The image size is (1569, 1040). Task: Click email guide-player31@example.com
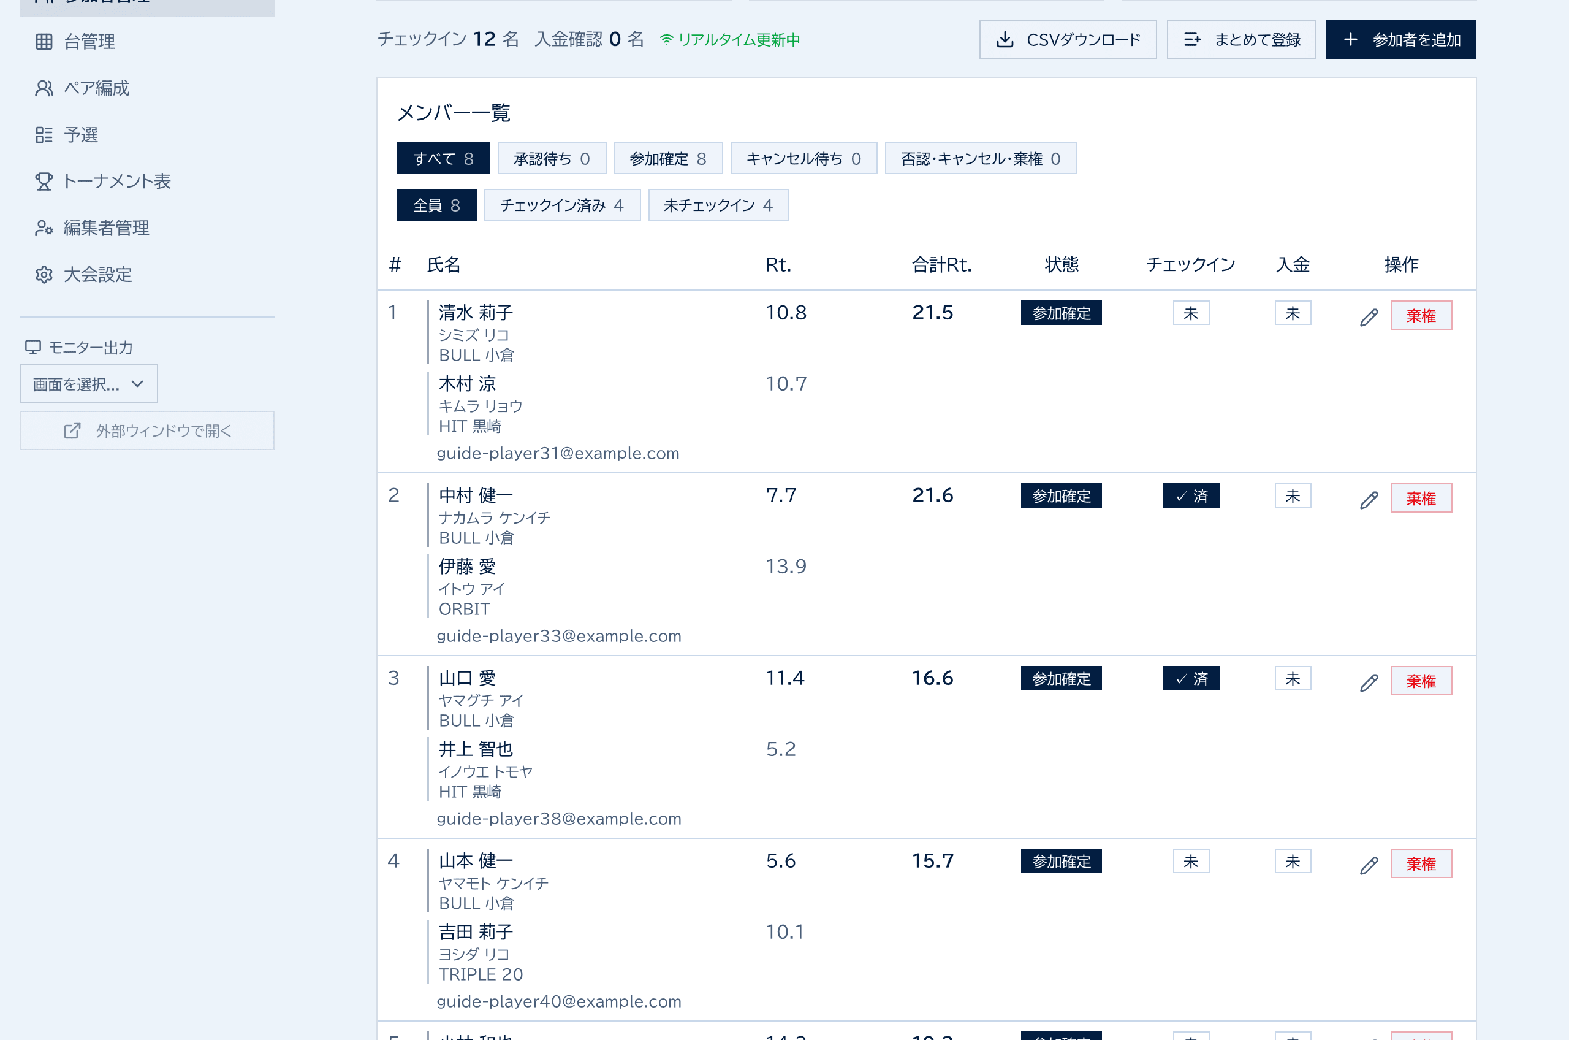pyautogui.click(x=558, y=454)
